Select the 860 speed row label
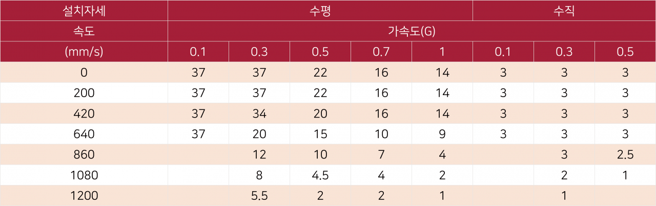Screen dimensions: 656x206 tap(84, 154)
